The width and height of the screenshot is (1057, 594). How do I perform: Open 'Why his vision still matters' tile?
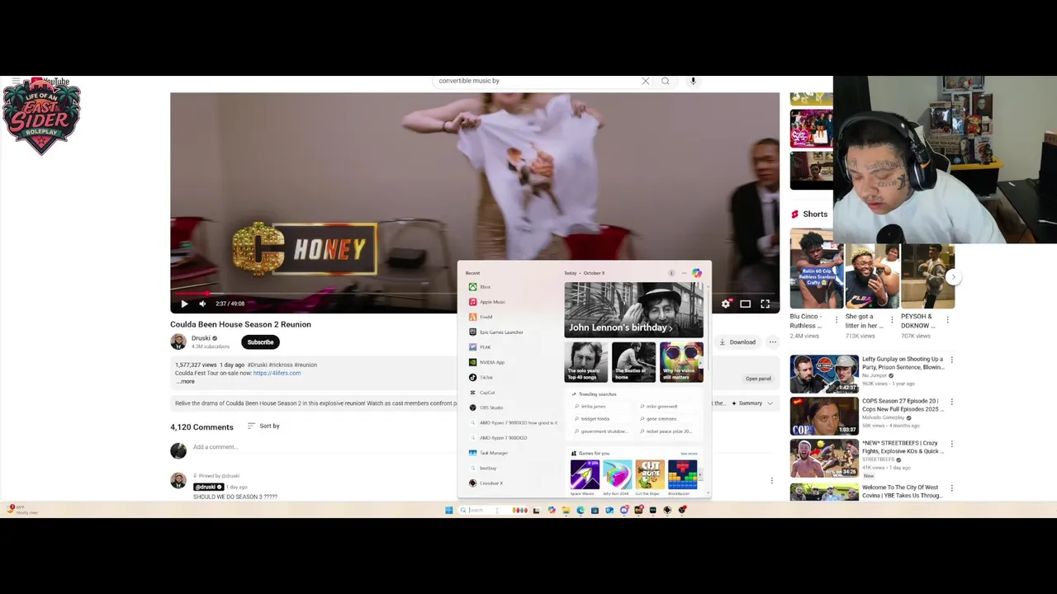(681, 362)
